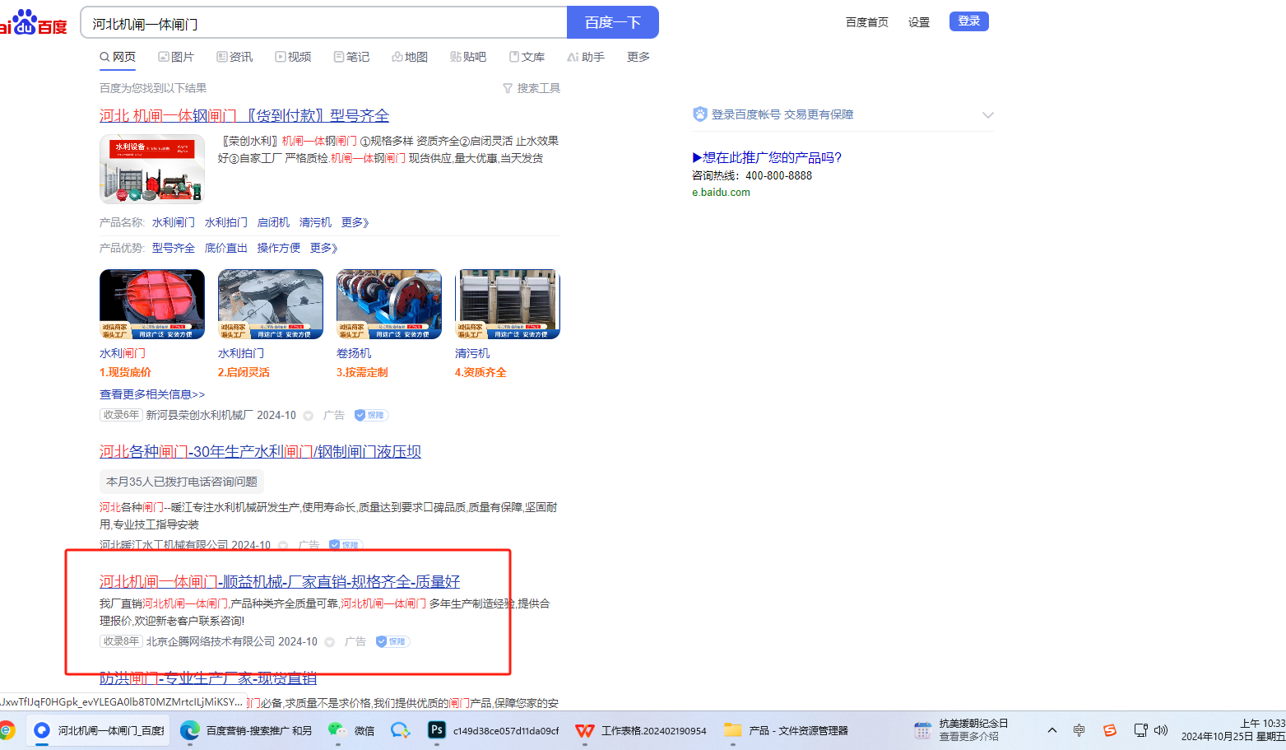
Task: Switch to the Edge browser taskbar icon
Action: click(190, 730)
